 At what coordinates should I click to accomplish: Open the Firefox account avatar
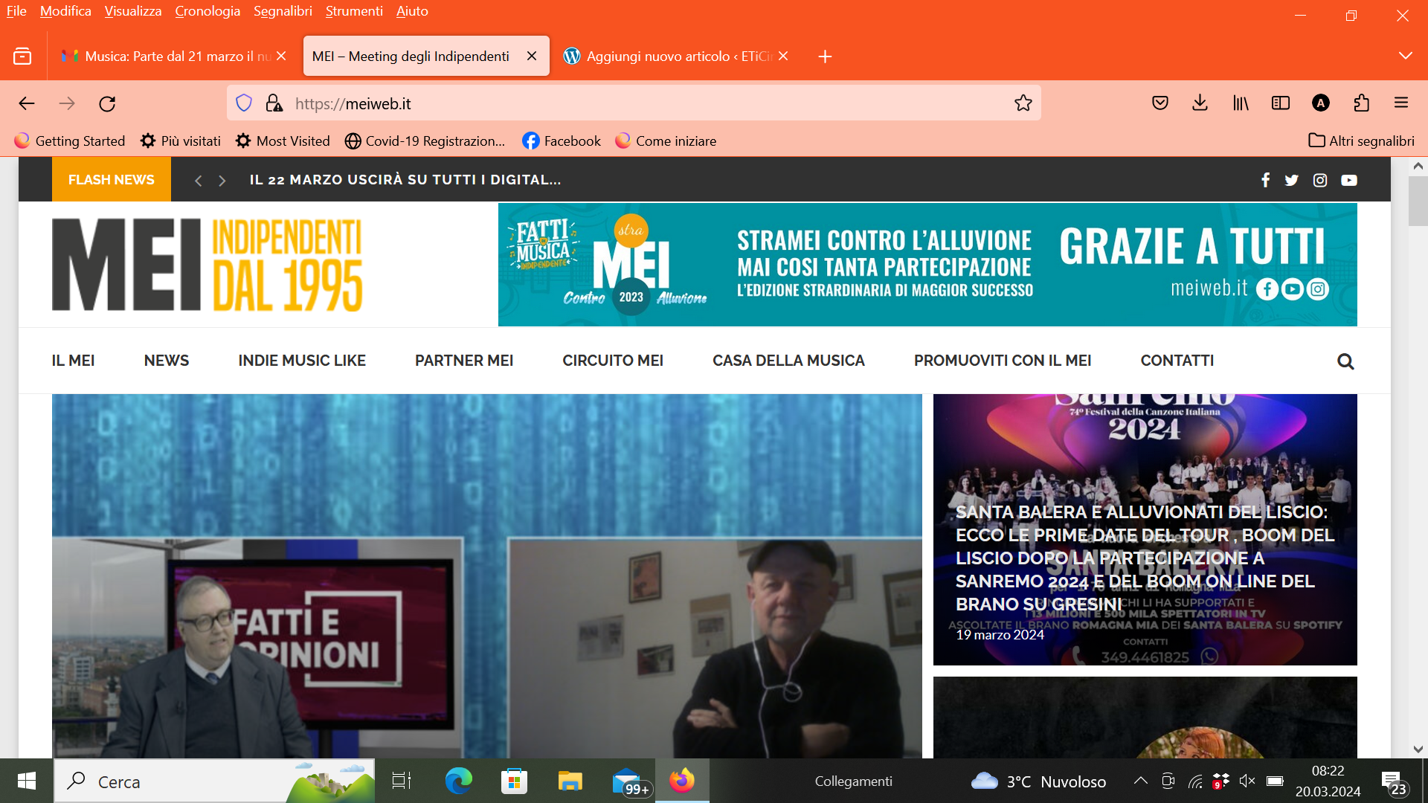tap(1321, 103)
